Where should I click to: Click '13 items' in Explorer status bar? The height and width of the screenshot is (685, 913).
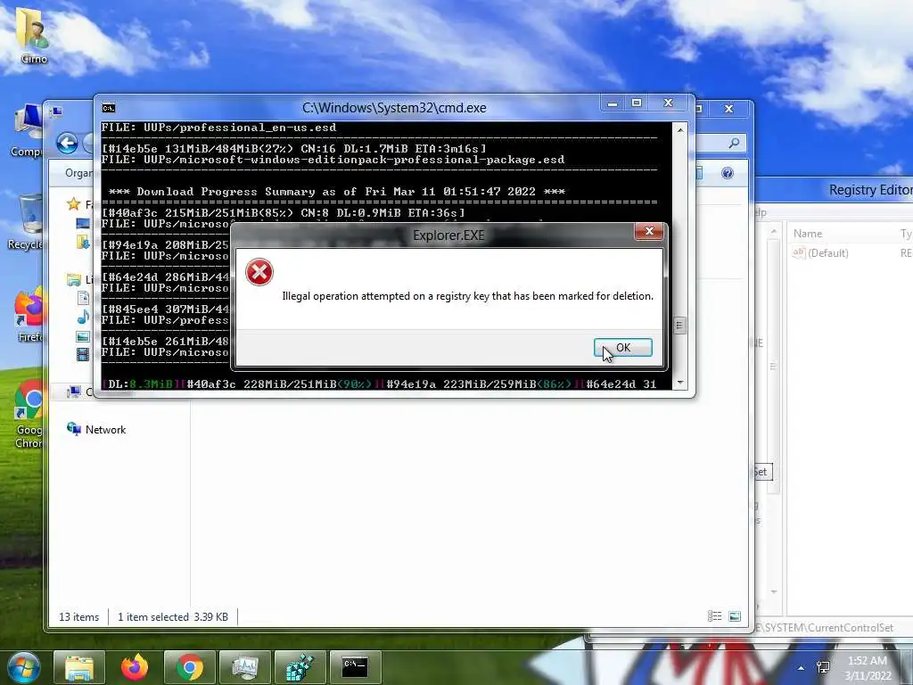tap(78, 617)
